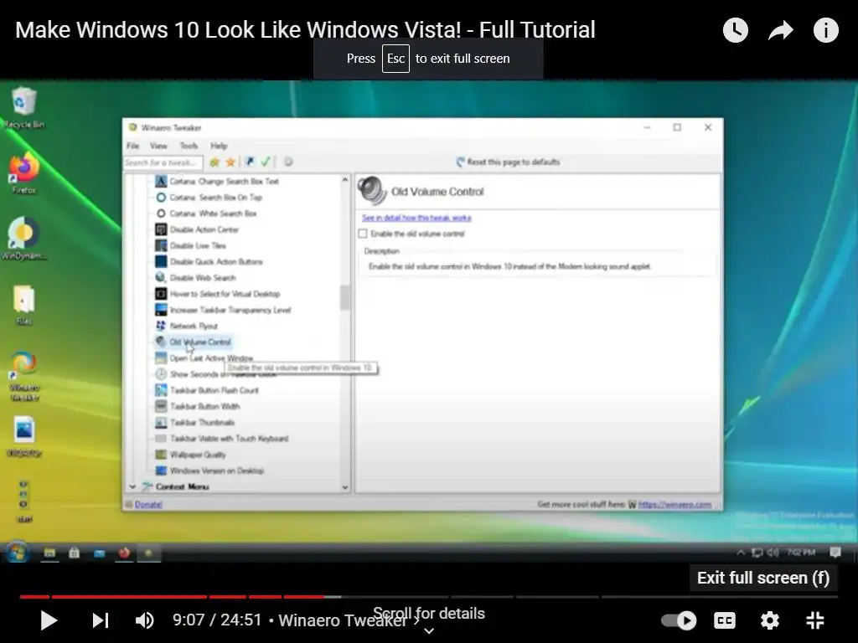The width and height of the screenshot is (858, 643).
Task: Click the tree scrollbar up arrow
Action: 344,180
